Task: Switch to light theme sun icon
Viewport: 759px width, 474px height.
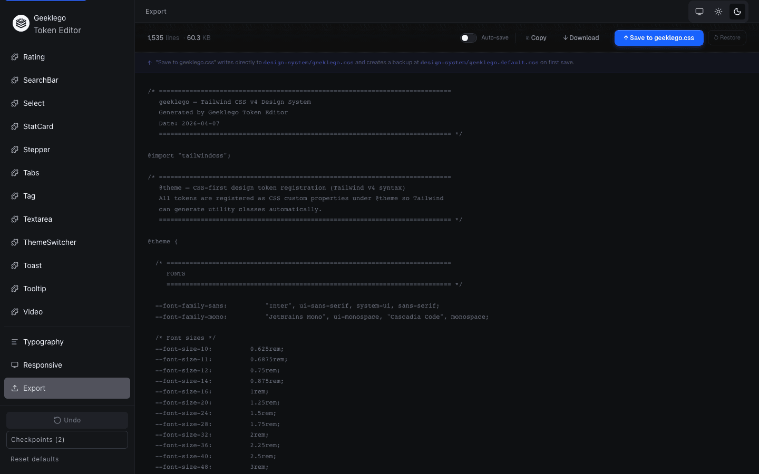Action: tap(718, 12)
